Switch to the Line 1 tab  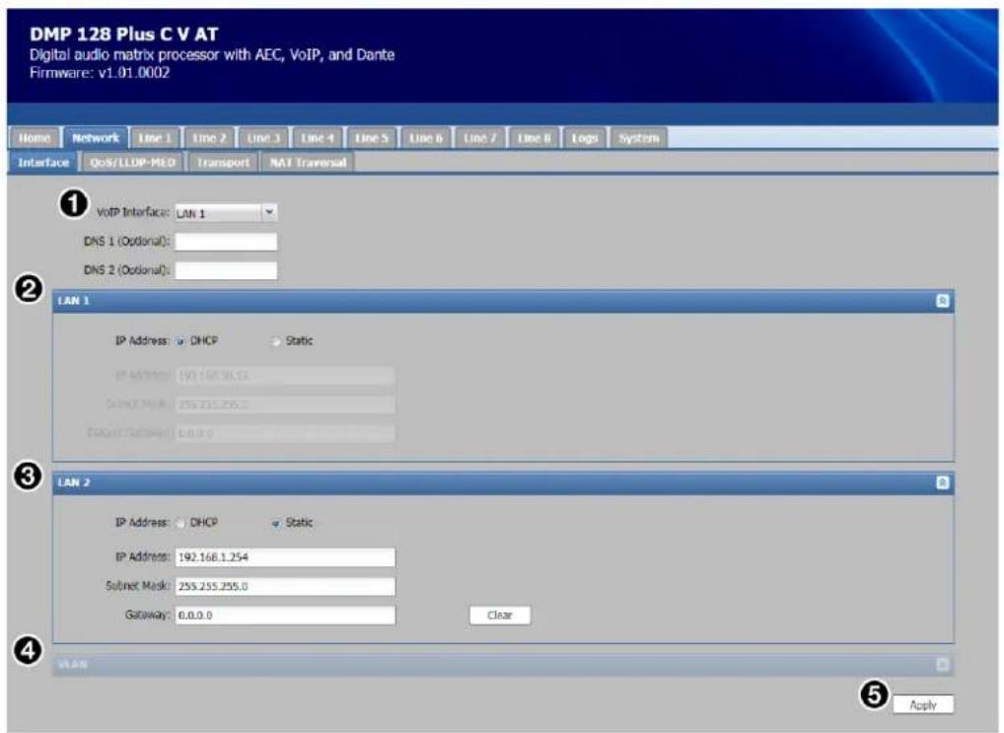(155, 138)
